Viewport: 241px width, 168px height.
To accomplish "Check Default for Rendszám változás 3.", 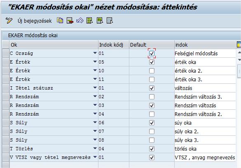I will click(x=152, y=97).
